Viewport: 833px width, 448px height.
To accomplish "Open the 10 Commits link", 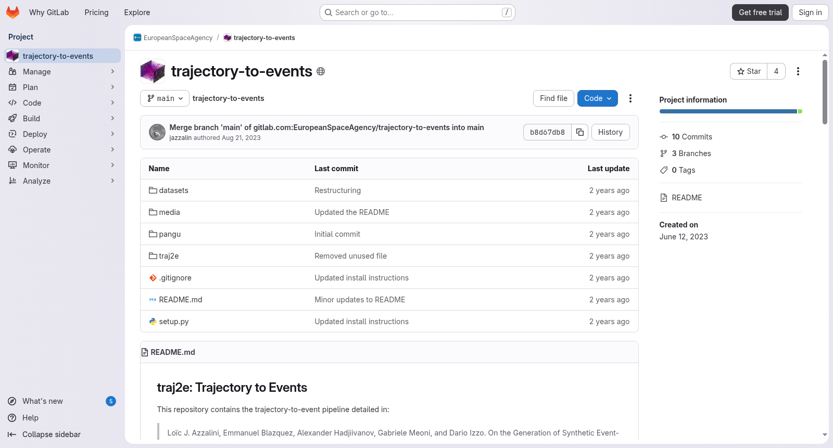I will click(x=692, y=137).
